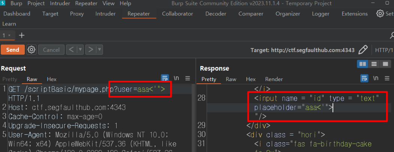The height and width of the screenshot is (152, 394).
Task: Select Render view in Response panel
Action: [274, 79]
